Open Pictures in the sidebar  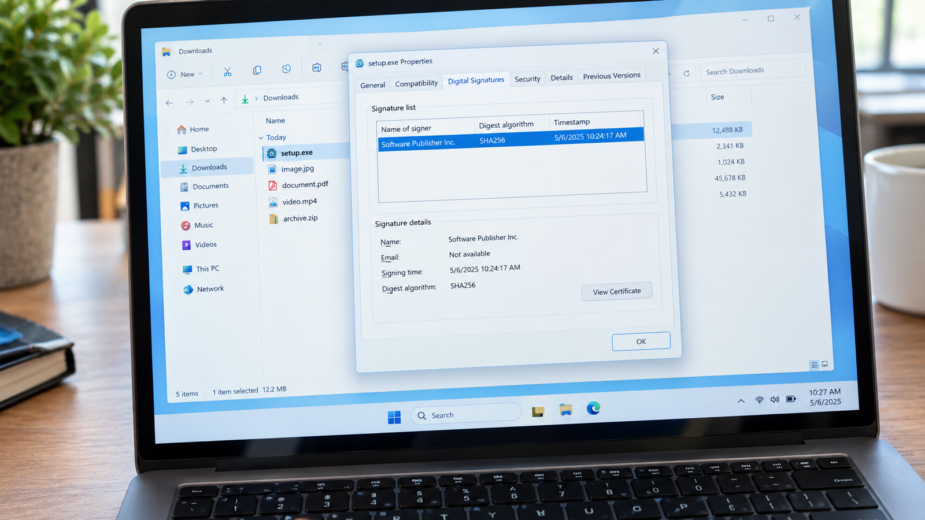pos(199,206)
